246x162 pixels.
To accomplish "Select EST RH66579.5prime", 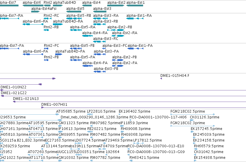I will 195,149.
